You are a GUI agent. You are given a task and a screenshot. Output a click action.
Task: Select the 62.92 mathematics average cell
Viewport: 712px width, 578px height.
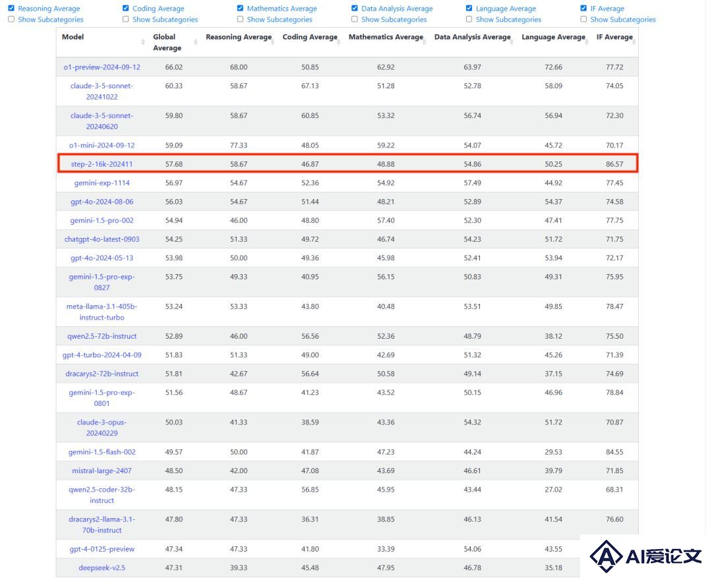click(x=386, y=67)
